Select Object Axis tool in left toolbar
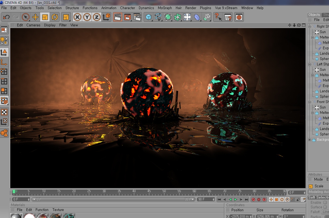Image resolution: width=329 pixels, height=218 pixels. pos(4,62)
